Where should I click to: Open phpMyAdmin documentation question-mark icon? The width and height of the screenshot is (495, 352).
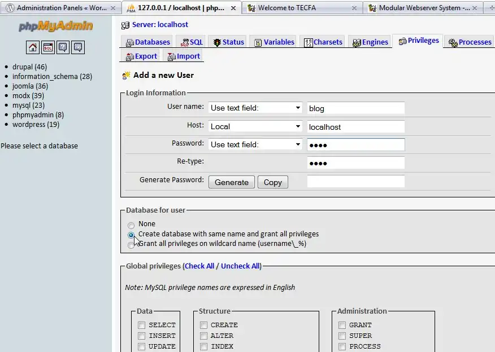pyautogui.click(x=63, y=47)
